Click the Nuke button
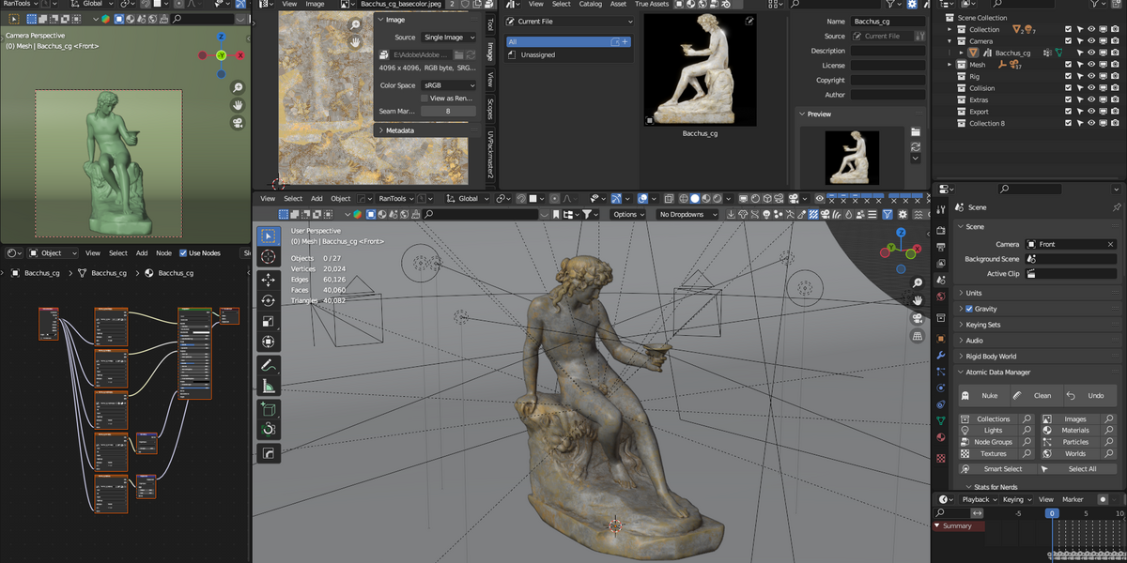The width and height of the screenshot is (1127, 563). tap(982, 396)
